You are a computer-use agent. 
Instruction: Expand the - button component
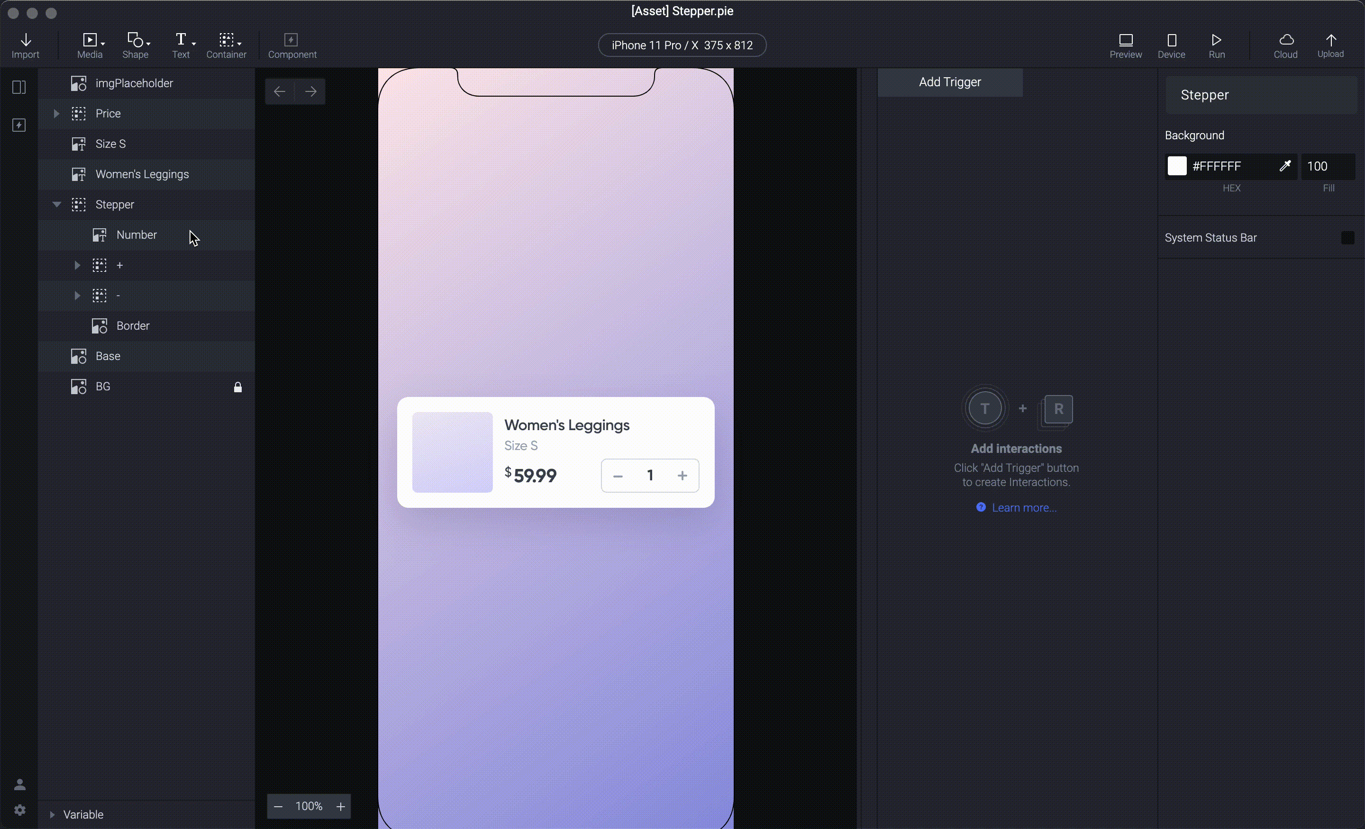(77, 295)
